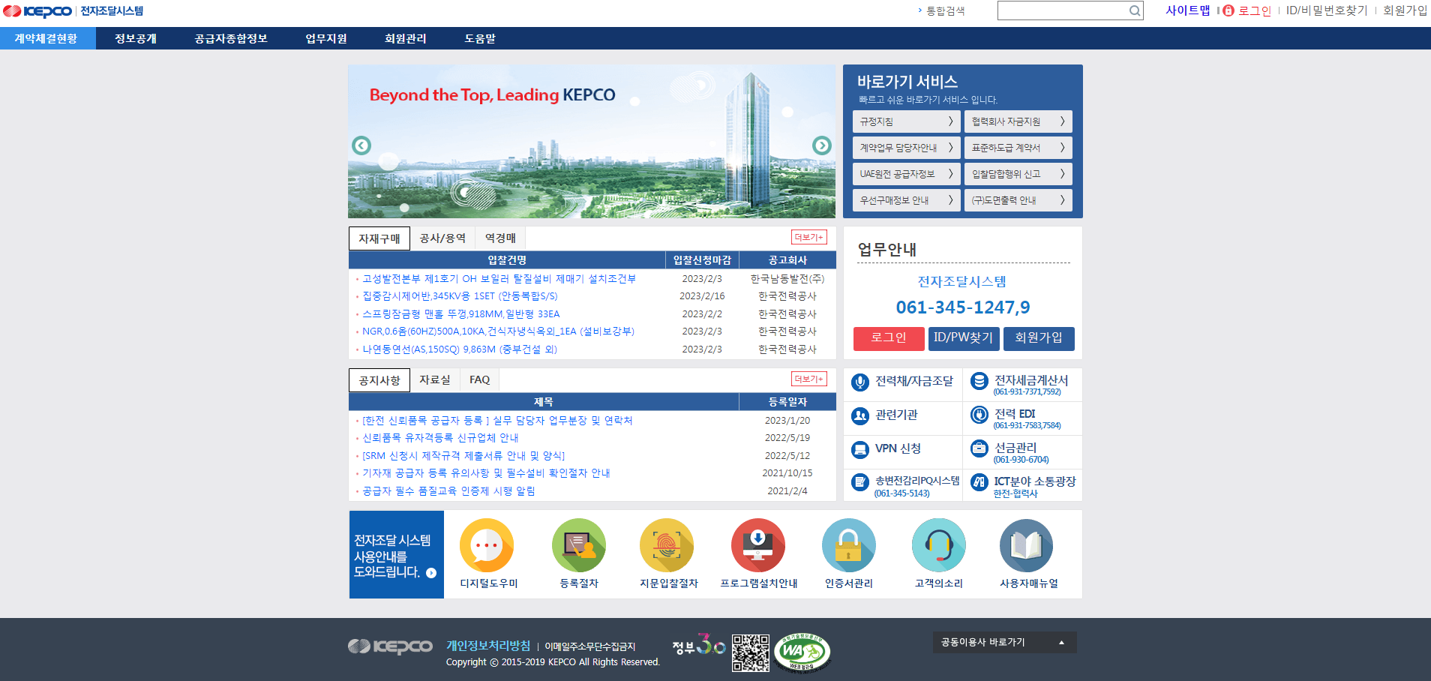Open bid 집중감시제어반,345KV용 1SET
The image size is (1431, 681).
460,296
